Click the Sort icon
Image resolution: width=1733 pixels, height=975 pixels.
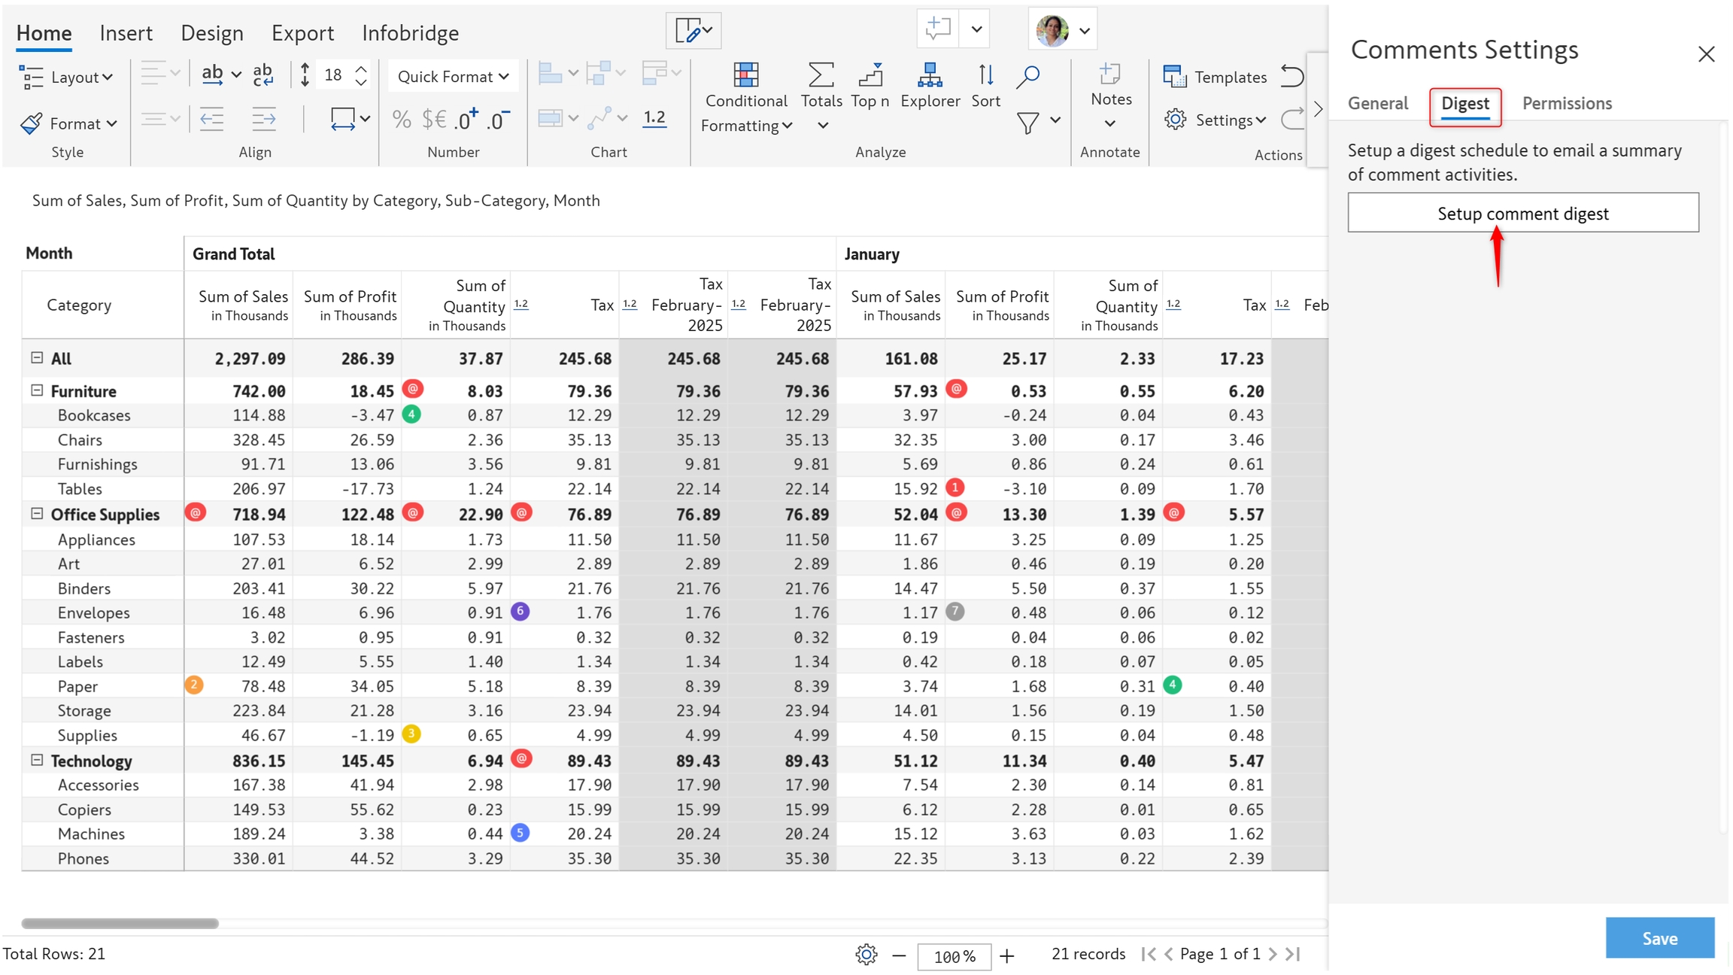coord(985,75)
